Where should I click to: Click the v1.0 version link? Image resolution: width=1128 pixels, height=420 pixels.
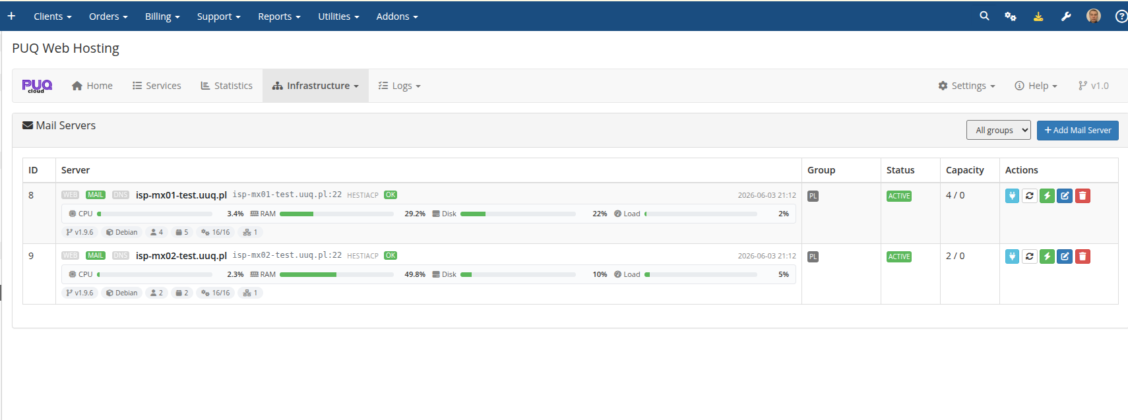[1093, 86]
